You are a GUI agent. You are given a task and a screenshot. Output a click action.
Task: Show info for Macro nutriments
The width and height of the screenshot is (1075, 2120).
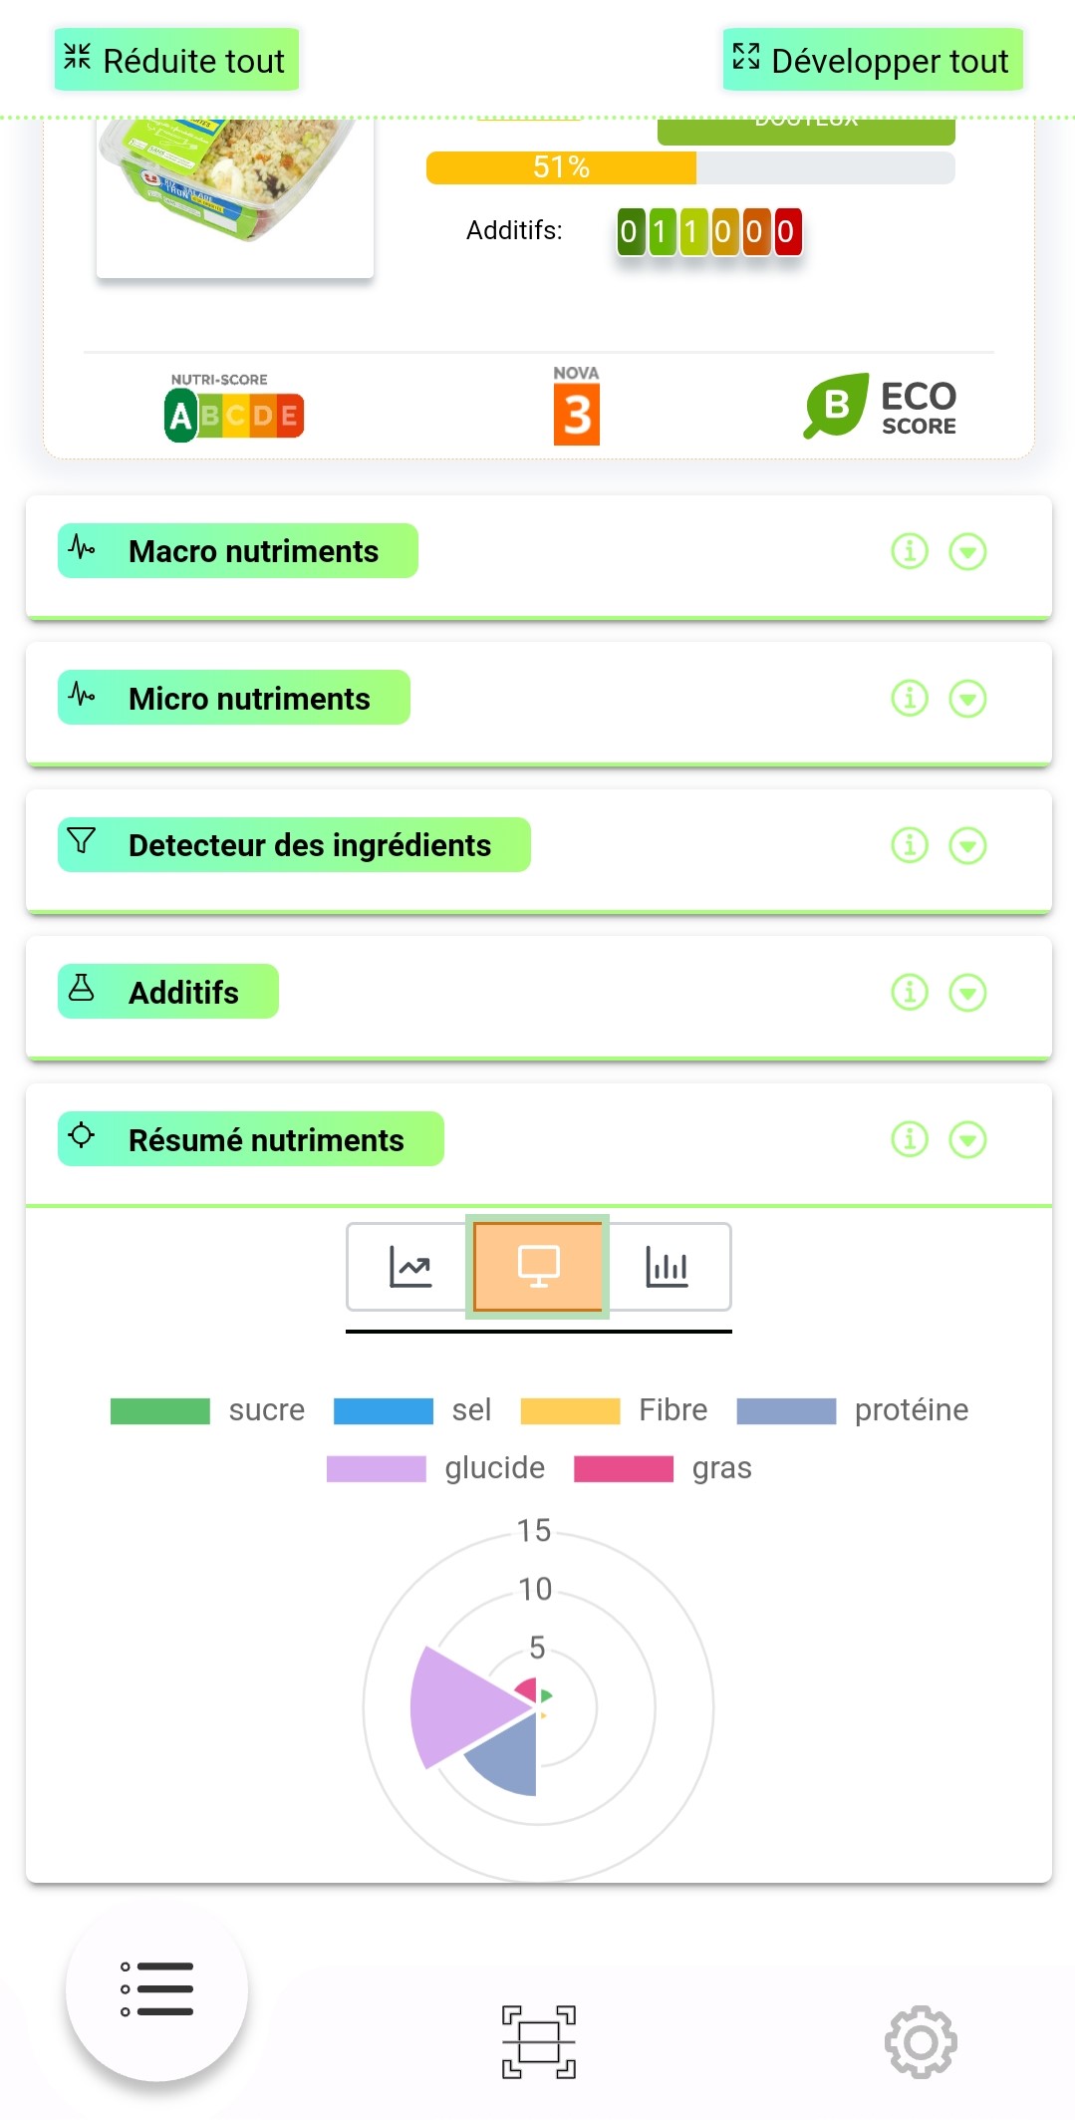coord(909,551)
